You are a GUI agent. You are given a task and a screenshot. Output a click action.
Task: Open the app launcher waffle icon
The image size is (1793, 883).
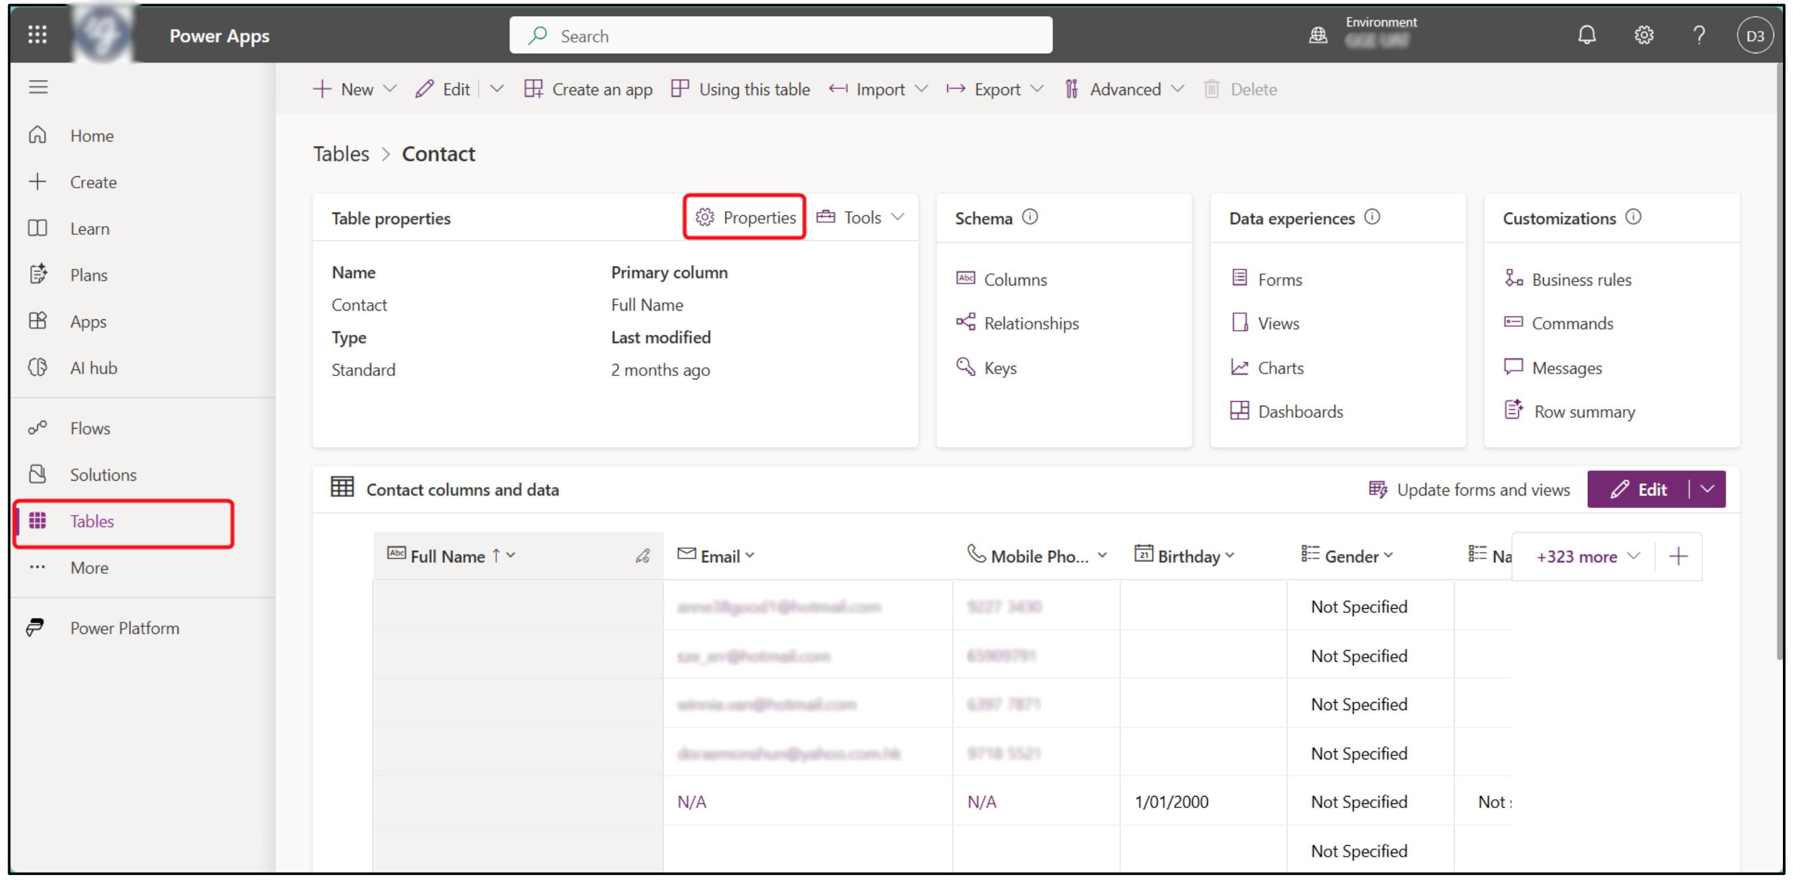pyautogui.click(x=37, y=35)
